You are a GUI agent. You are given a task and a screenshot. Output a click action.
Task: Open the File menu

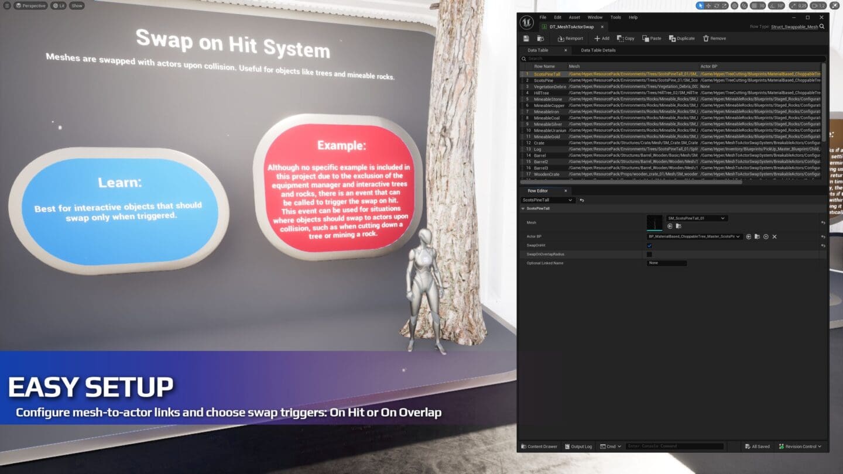pyautogui.click(x=543, y=17)
